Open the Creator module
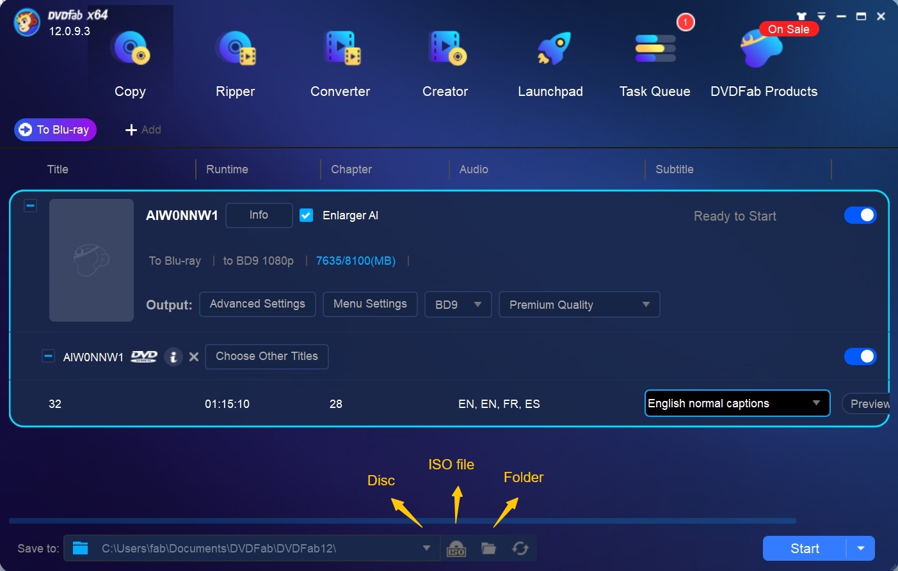 click(445, 61)
